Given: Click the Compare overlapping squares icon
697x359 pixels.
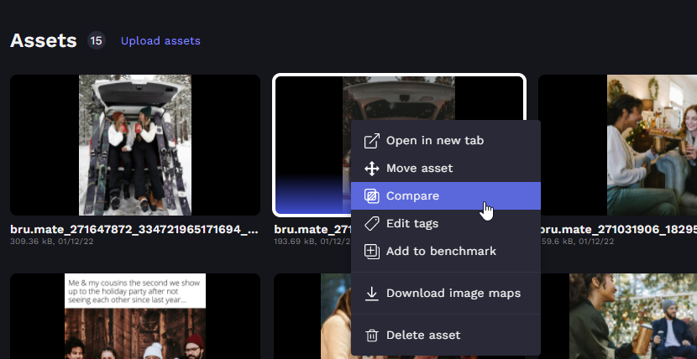Looking at the screenshot, I should pos(372,196).
